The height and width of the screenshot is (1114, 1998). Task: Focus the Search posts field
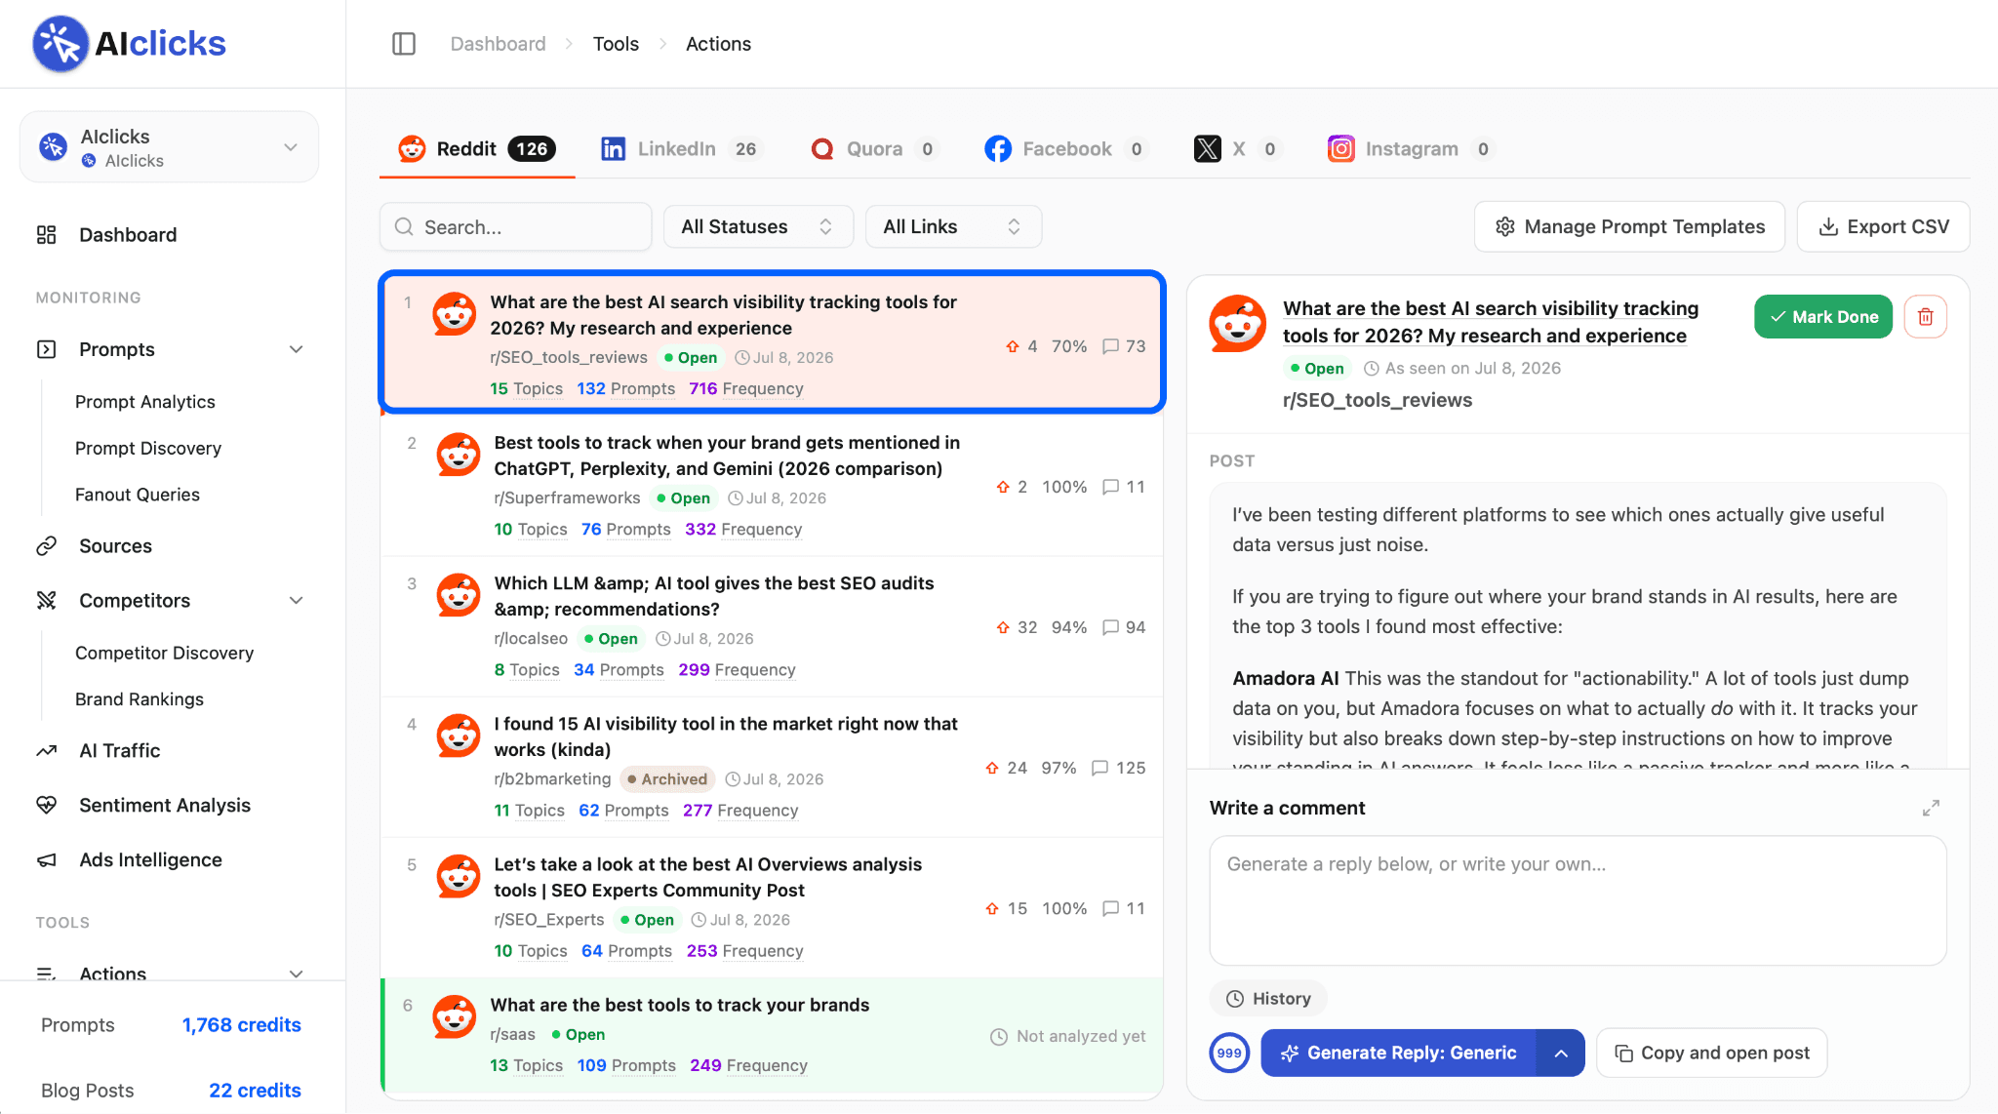pos(515,226)
